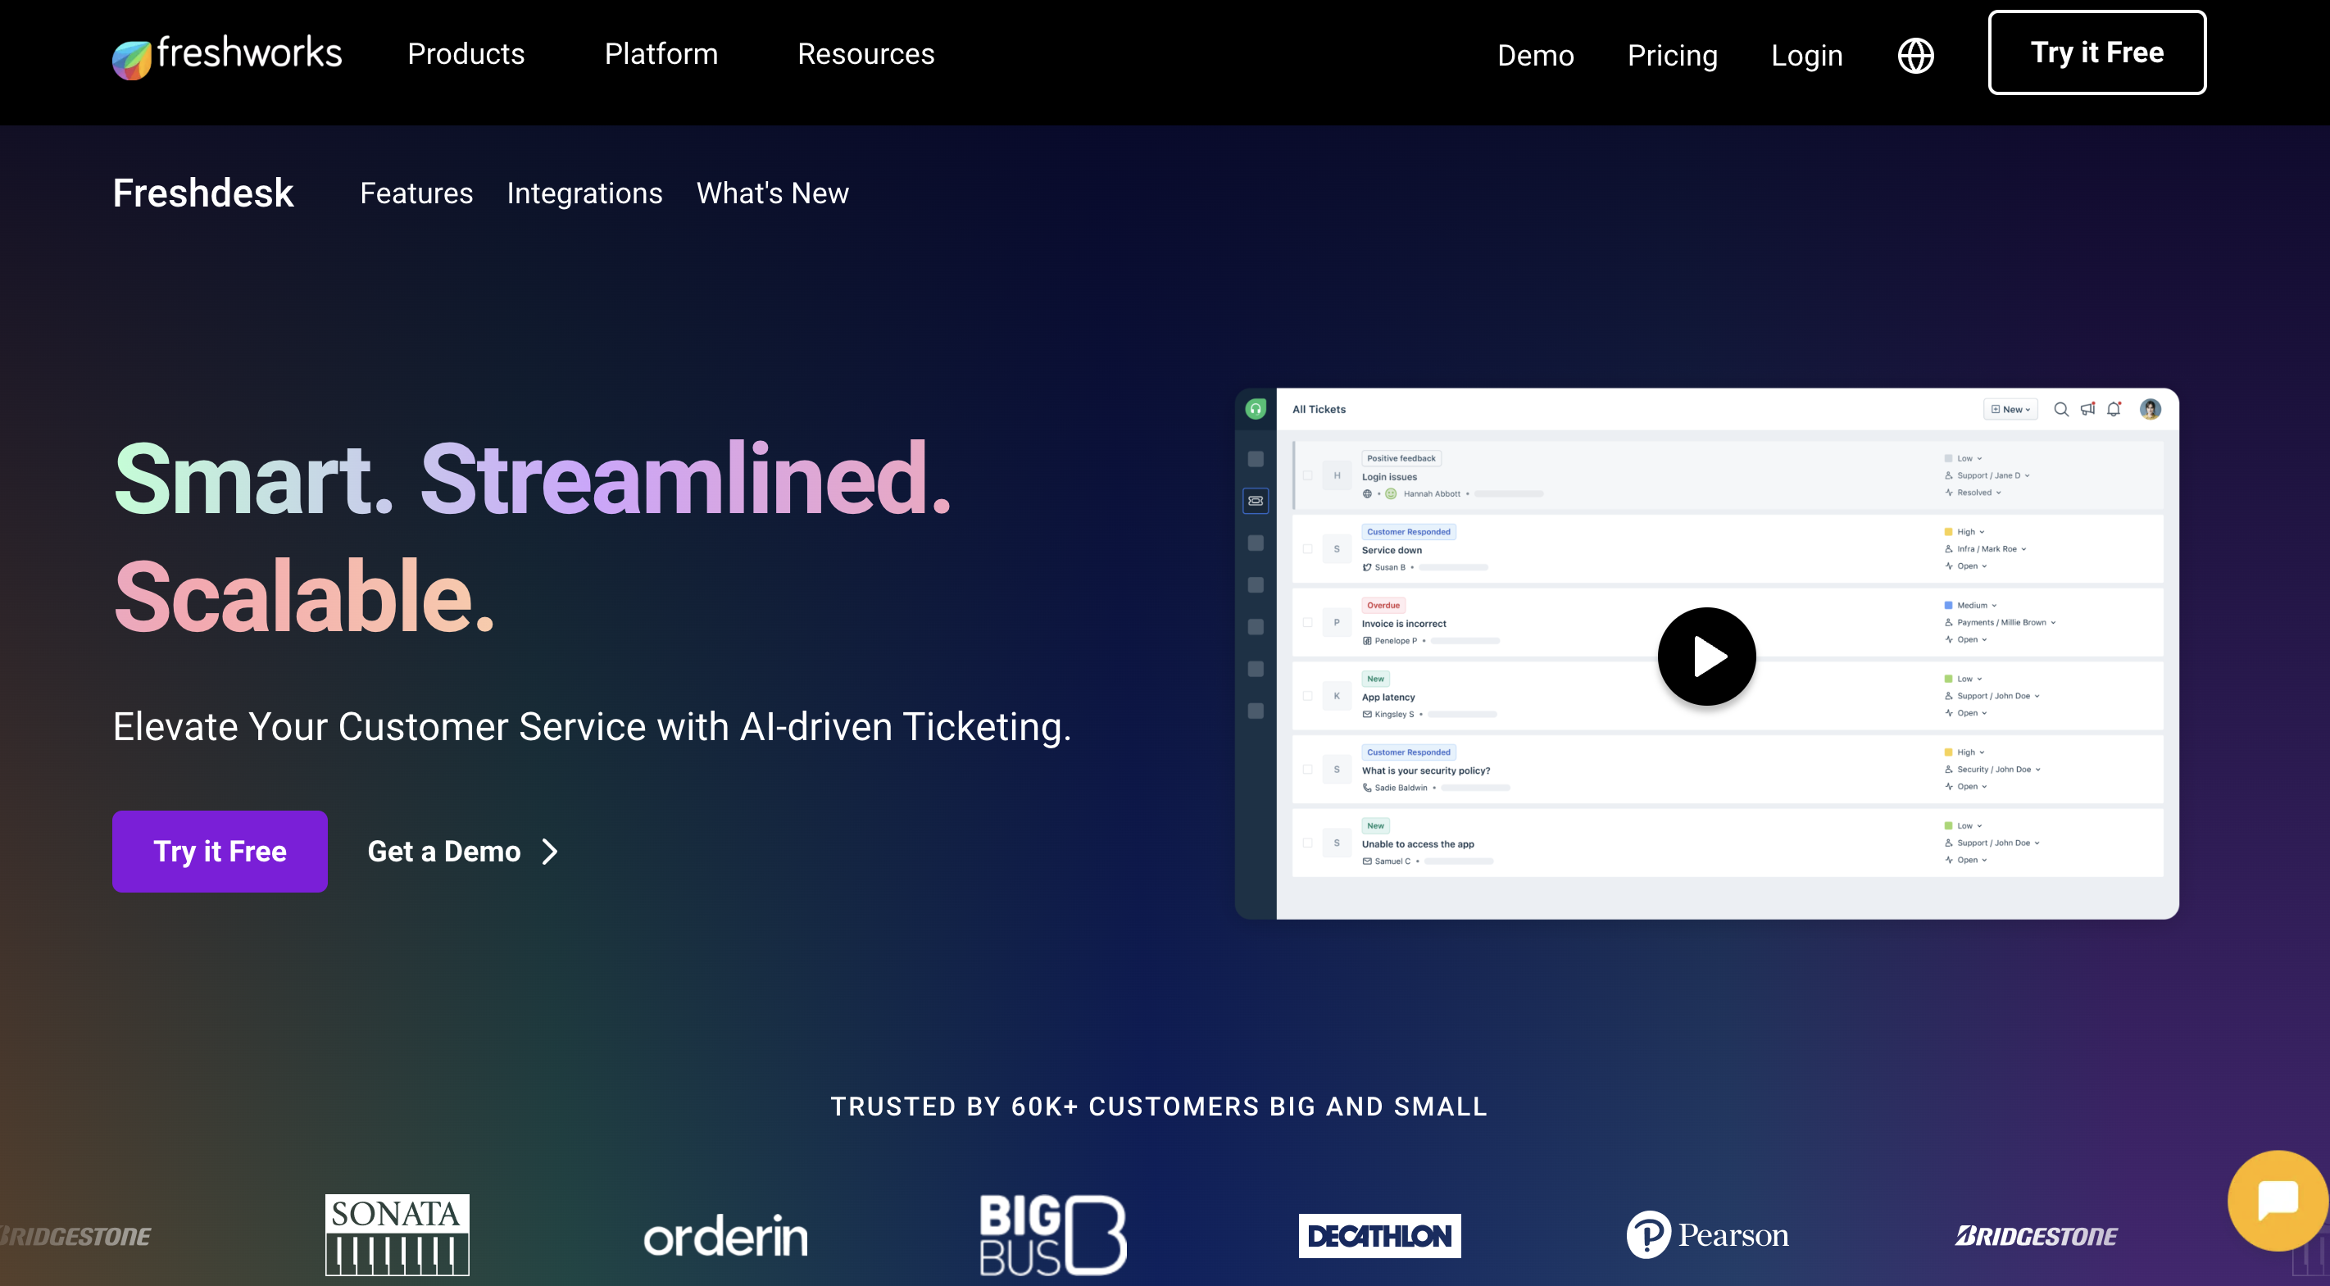Open the Products menu
Viewport: 2330px width, 1286px height.
(466, 54)
